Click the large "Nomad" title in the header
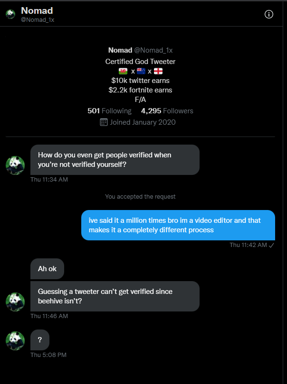 37,10
